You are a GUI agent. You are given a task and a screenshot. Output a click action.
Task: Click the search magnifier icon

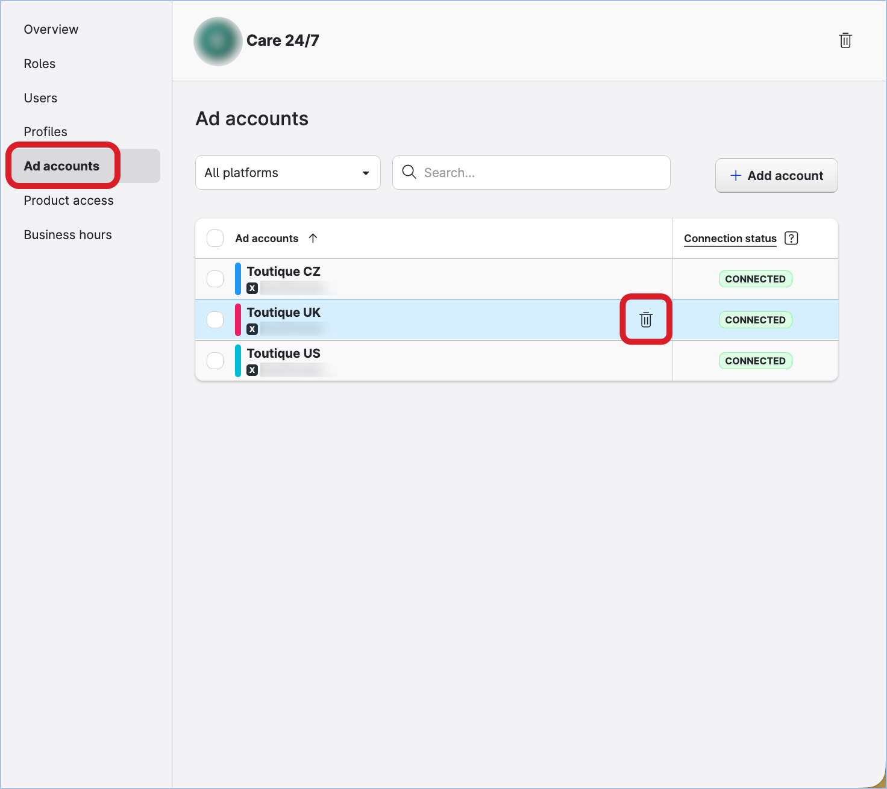click(409, 172)
